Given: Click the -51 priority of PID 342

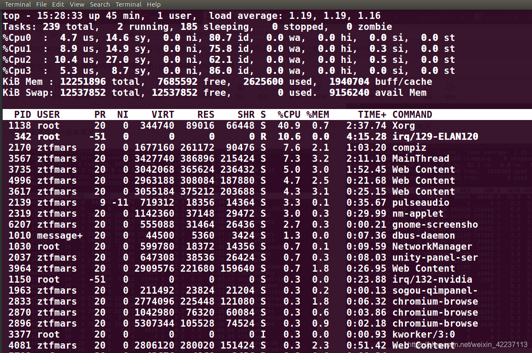Looking at the screenshot, I should tap(97, 137).
